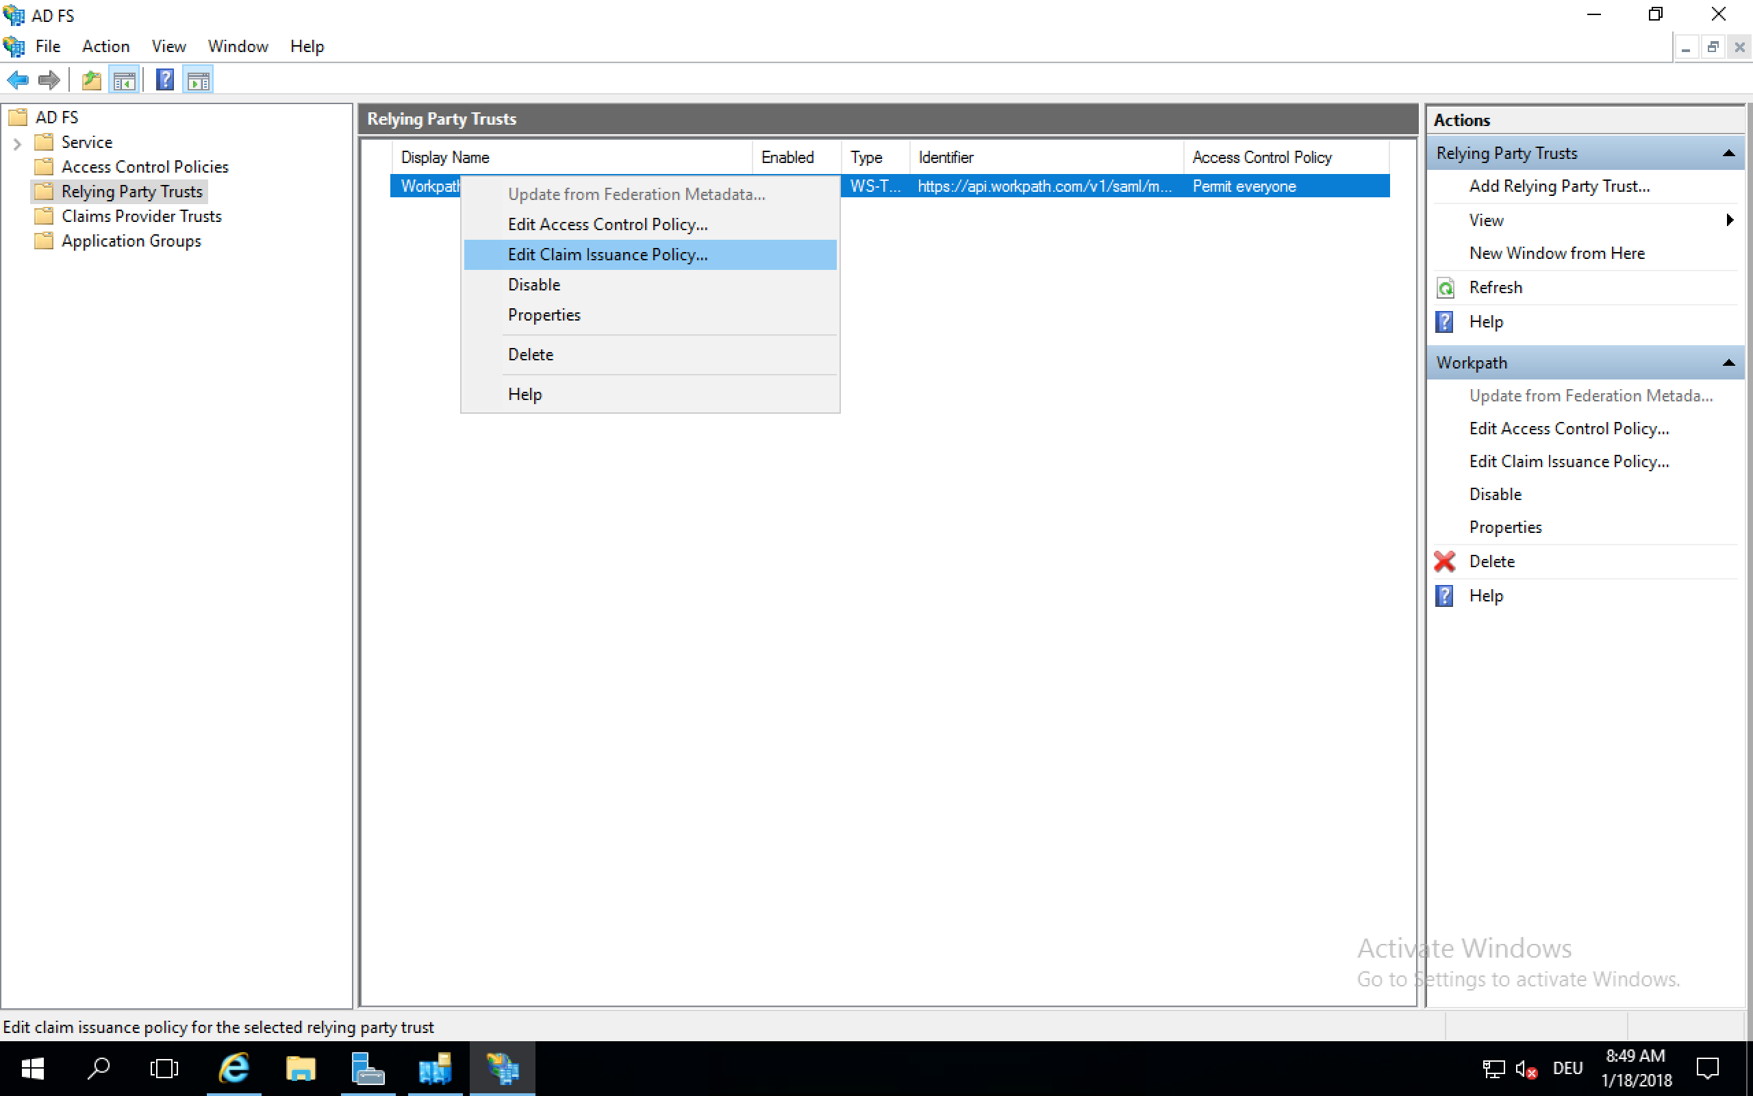Image resolution: width=1753 pixels, height=1096 pixels.
Task: Select Application Groups label in the tree
Action: [131, 240]
